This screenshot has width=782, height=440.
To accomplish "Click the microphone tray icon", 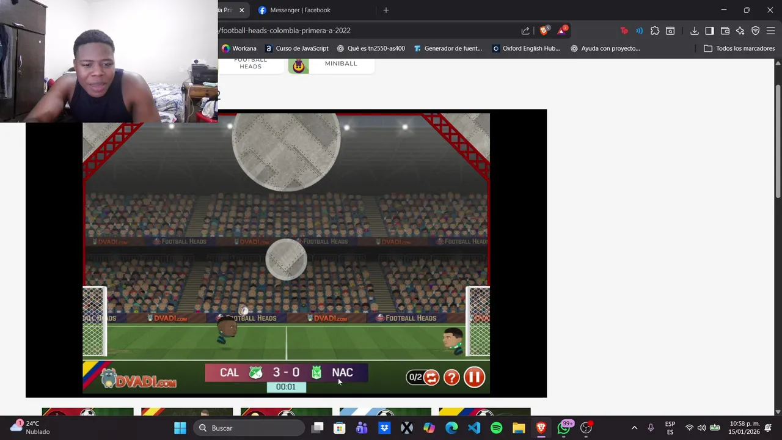I will point(651,428).
